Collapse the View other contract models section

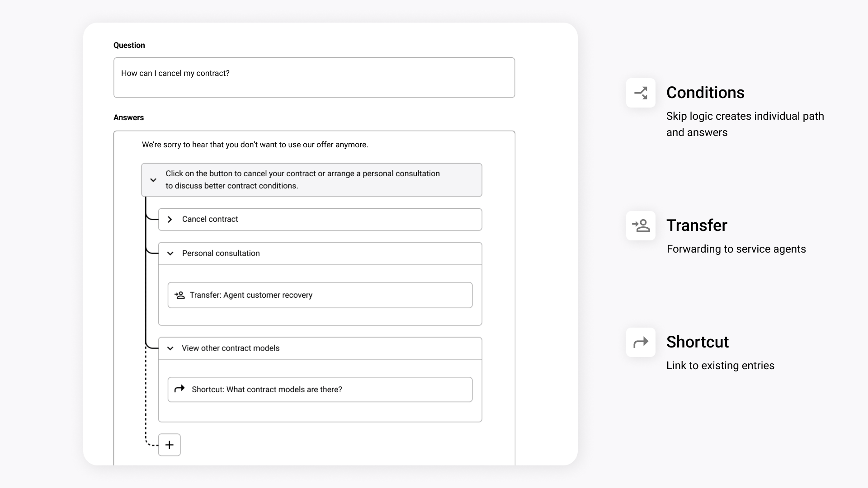coord(170,348)
